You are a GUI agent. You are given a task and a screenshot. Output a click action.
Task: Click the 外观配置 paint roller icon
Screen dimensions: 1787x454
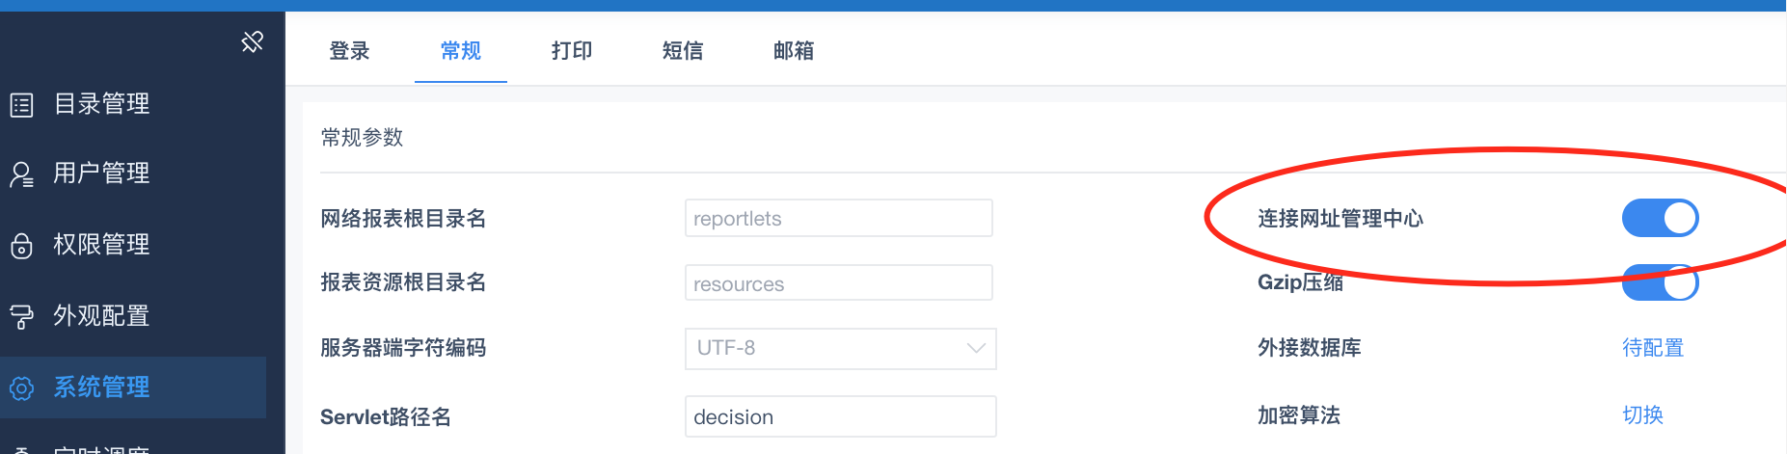coord(21,316)
